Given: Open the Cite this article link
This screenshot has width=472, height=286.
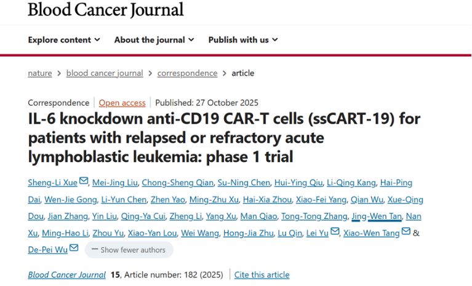Looking at the screenshot, I should coord(262,275).
